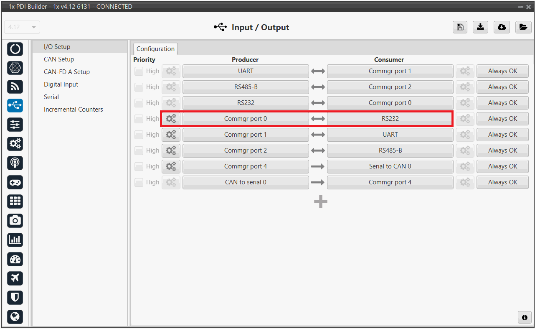Select CAN Setup in the side menu
This screenshot has height=329, width=535.
(59, 59)
